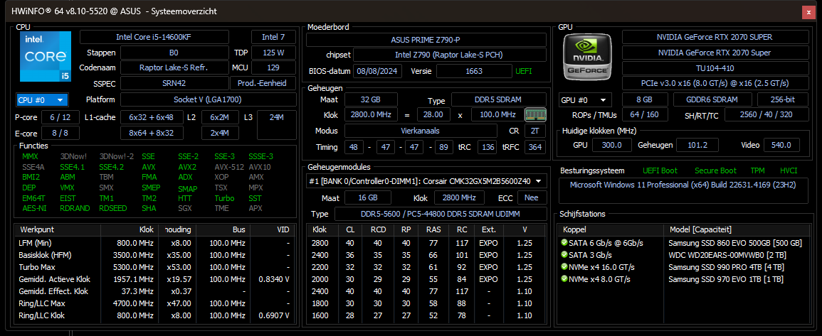Click the Raptor Lake-S Refr. codename field

(x=174, y=67)
